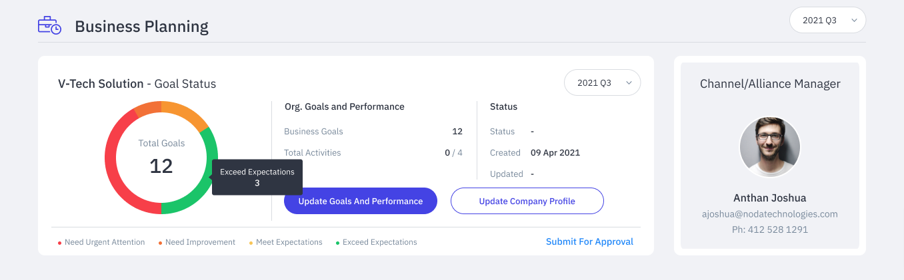Click Update Goals And Performance button
The height and width of the screenshot is (280, 904).
pyautogui.click(x=361, y=201)
